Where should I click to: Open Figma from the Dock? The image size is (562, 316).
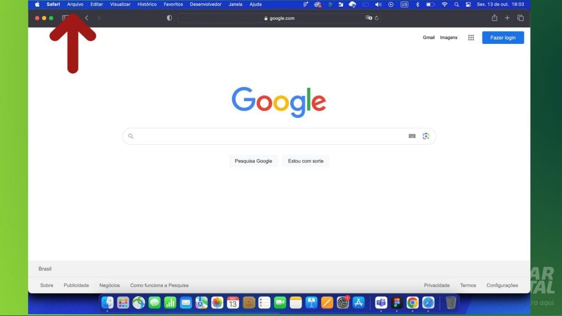(x=397, y=303)
